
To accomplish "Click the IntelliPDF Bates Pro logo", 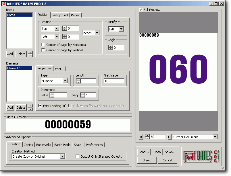I will [201, 157].
